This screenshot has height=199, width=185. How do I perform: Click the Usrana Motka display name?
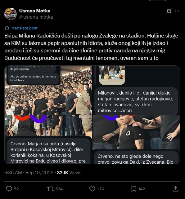tap(35, 11)
